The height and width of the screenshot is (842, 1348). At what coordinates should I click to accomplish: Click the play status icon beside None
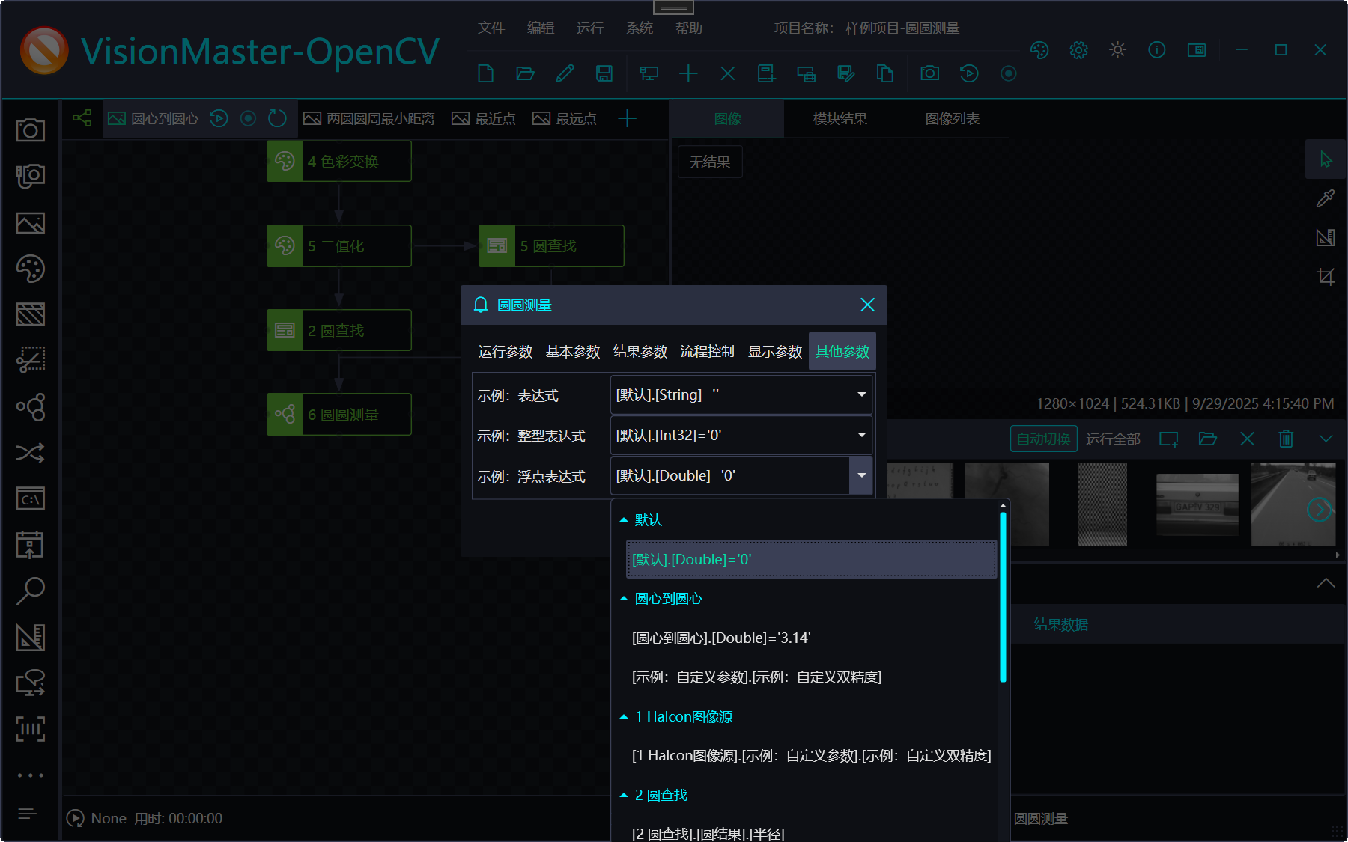[x=75, y=818]
